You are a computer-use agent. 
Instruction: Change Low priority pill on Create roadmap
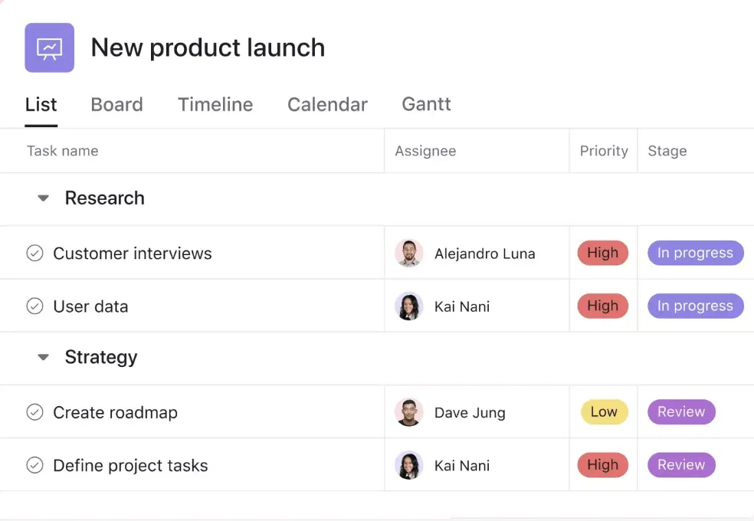(604, 412)
